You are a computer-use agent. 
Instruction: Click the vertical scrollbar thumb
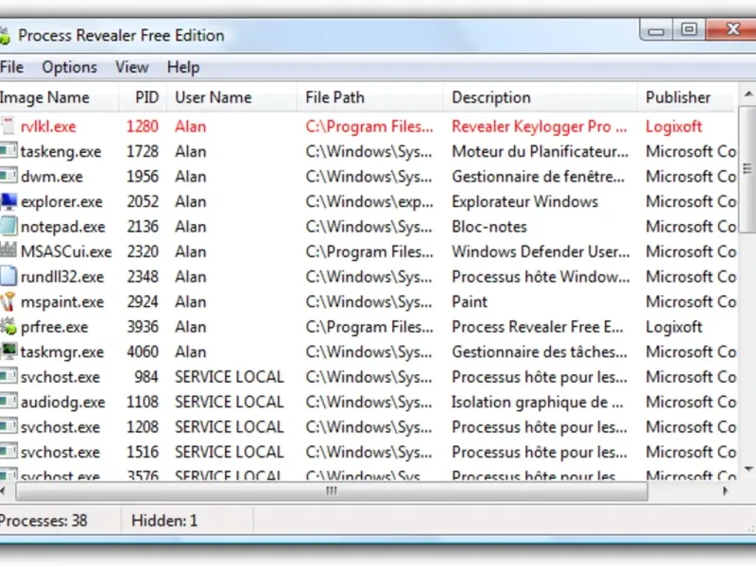point(748,169)
